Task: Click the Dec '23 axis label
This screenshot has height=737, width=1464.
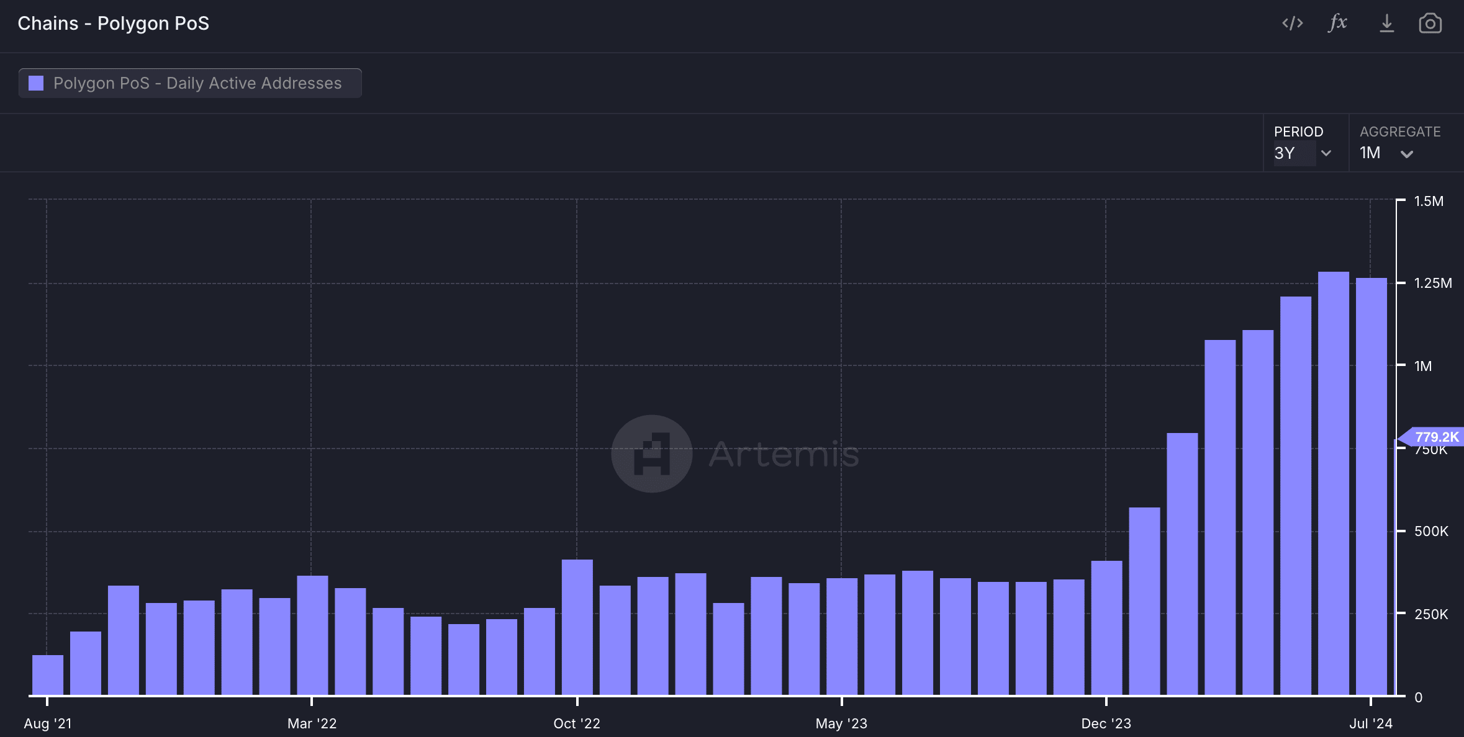Action: 1106,723
